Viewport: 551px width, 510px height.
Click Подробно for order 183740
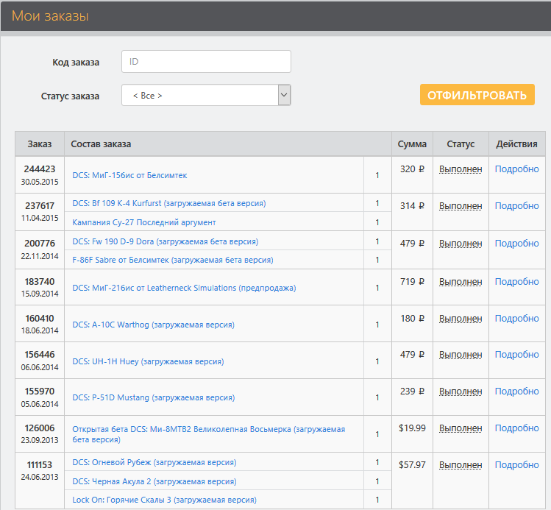(x=517, y=282)
